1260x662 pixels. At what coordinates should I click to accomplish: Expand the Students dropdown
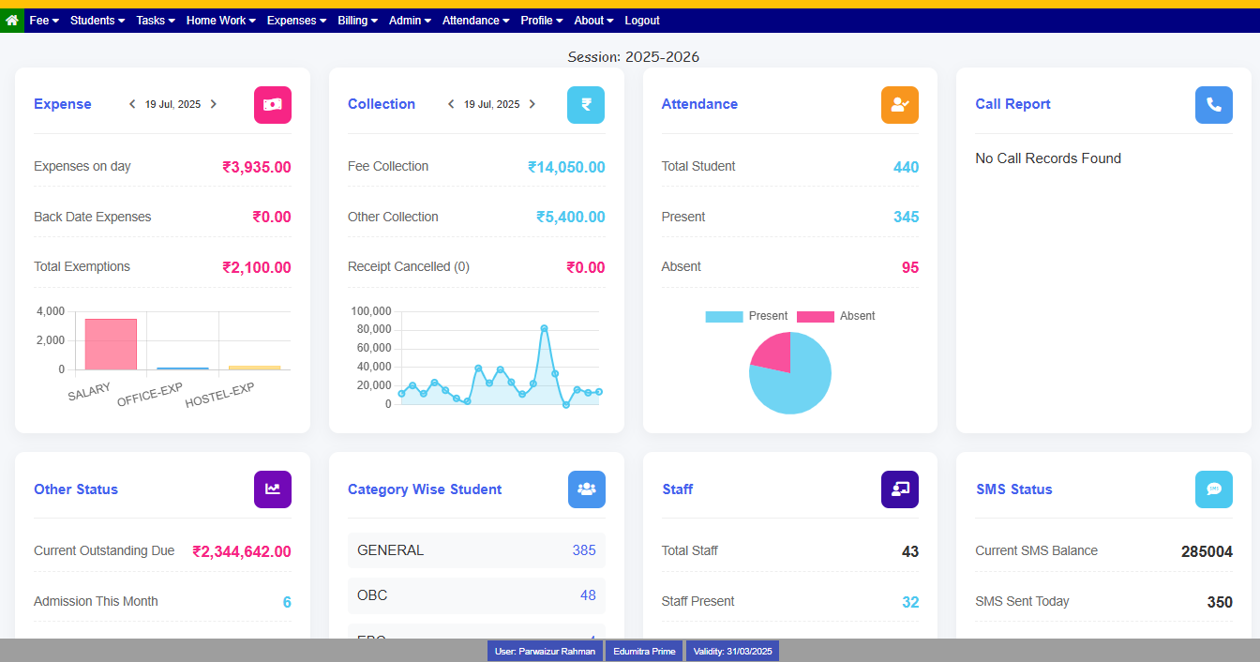pos(97,20)
